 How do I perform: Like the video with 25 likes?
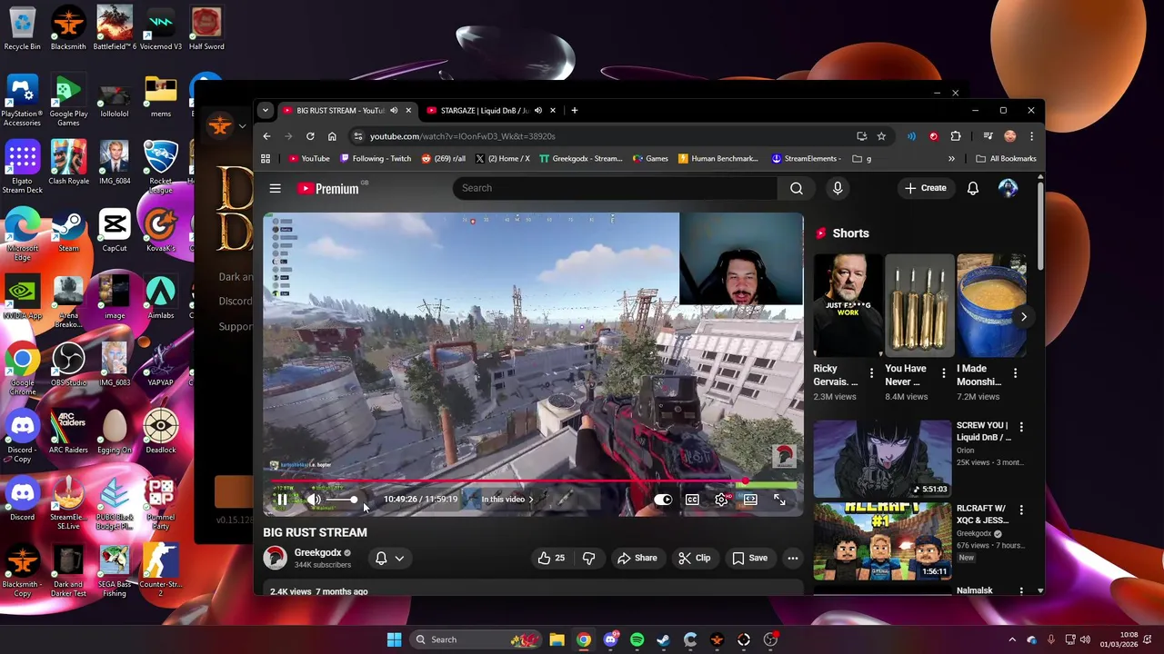(553, 558)
